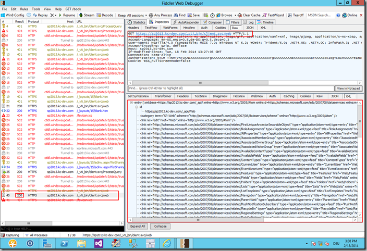Switch to the Statistics tab
Screen dimensions: 367x251
coord(137,22)
